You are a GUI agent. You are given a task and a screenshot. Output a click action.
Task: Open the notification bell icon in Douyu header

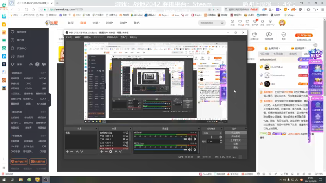(262, 22)
